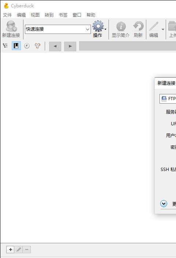The height and width of the screenshot is (258, 176).
Task: Click the 新建连接 globe toolbar icon
Action: coord(11,26)
